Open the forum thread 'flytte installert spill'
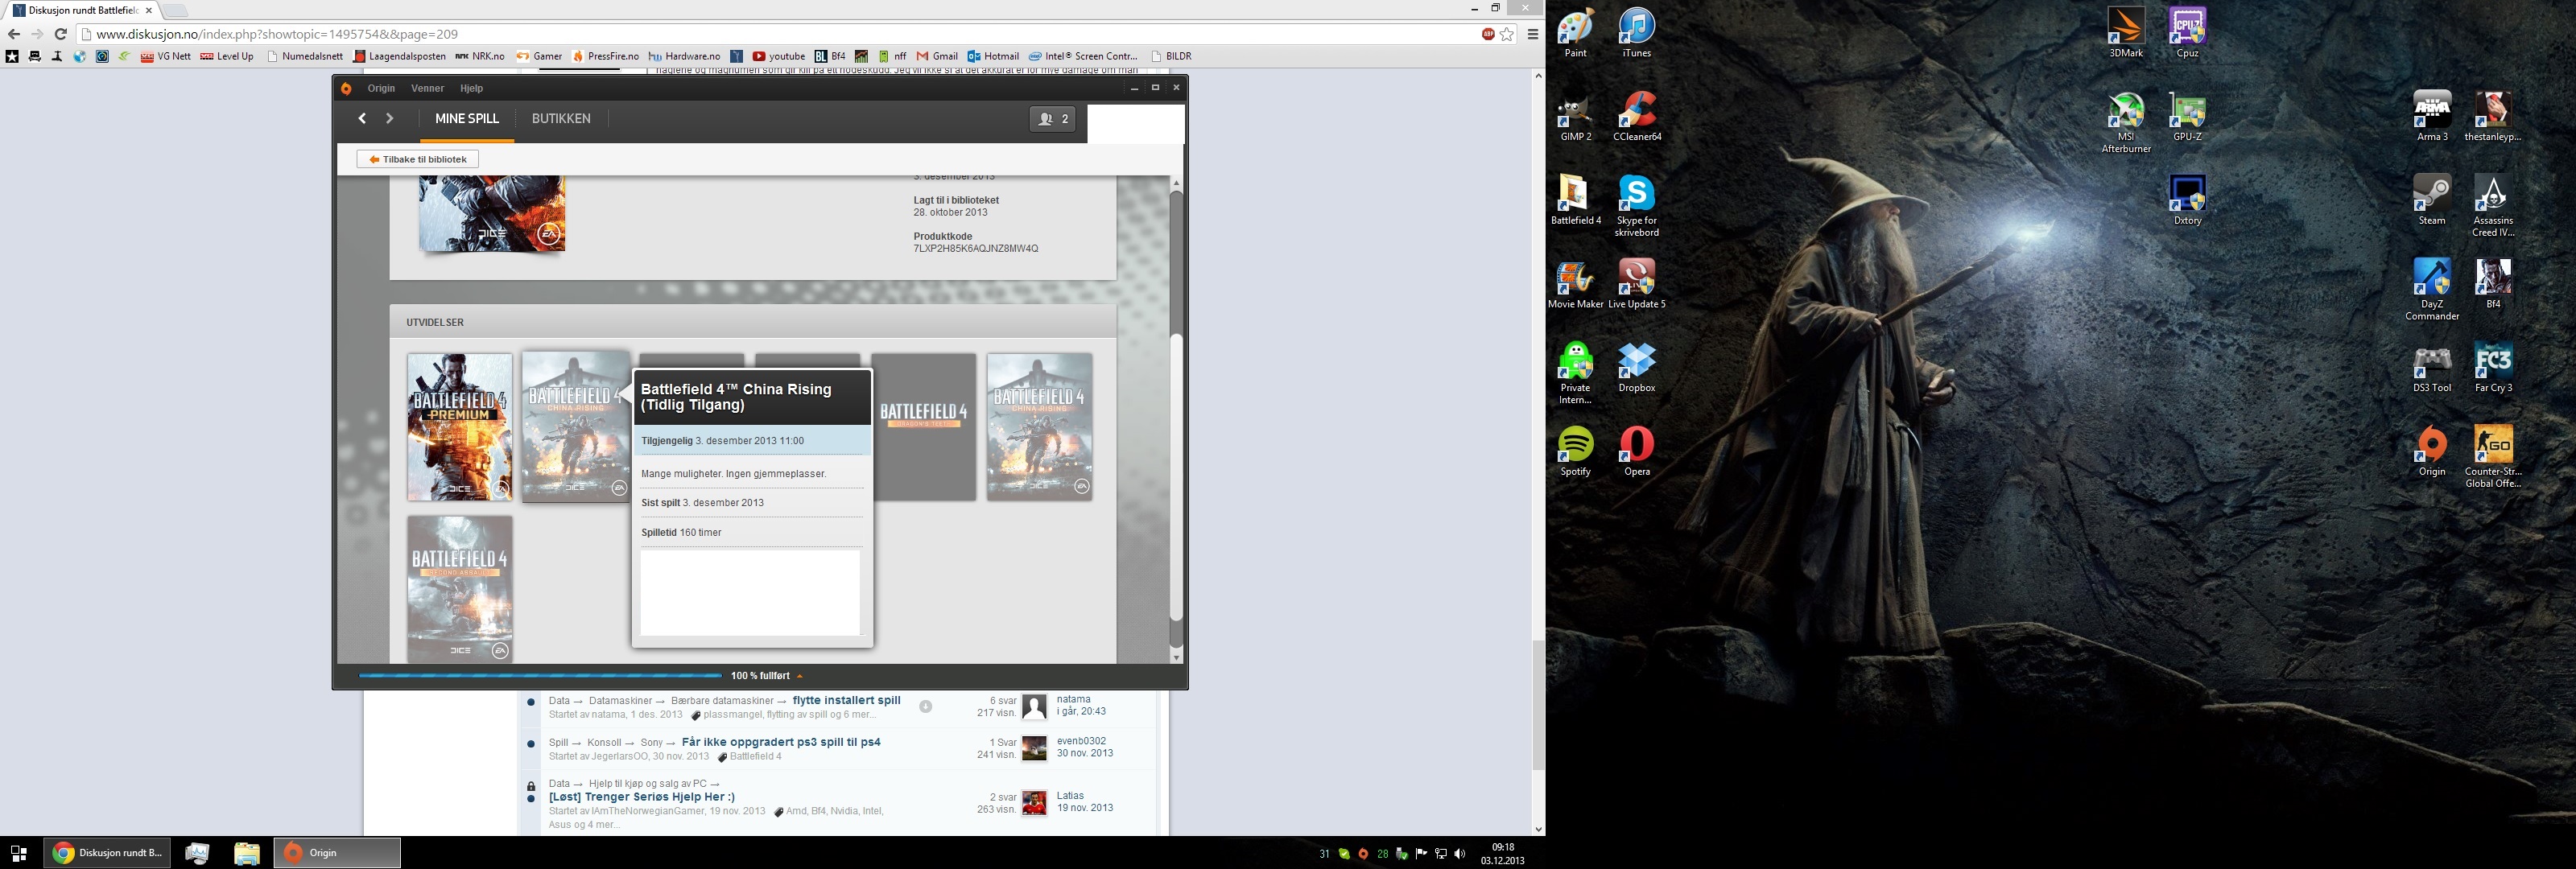This screenshot has height=869, width=2576. click(846, 700)
